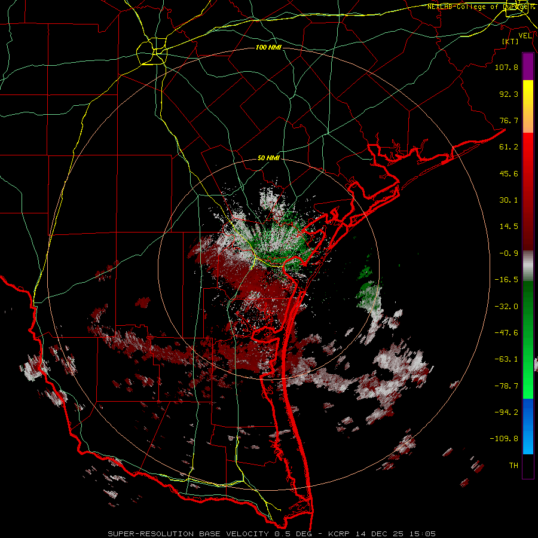Select the -78.7 velocity scale value

[x=506, y=386]
